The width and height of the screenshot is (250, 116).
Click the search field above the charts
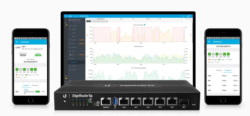(186, 21)
